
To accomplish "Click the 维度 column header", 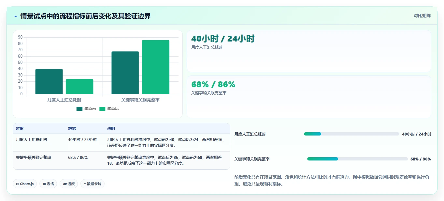I will point(20,129).
